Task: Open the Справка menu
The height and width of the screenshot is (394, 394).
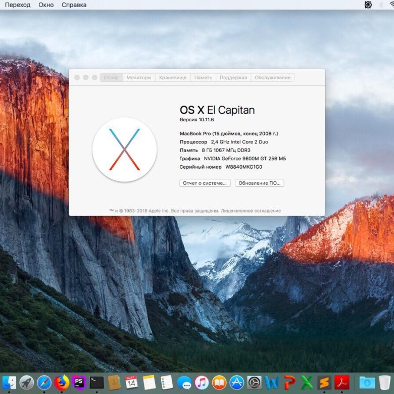Action: click(74, 5)
